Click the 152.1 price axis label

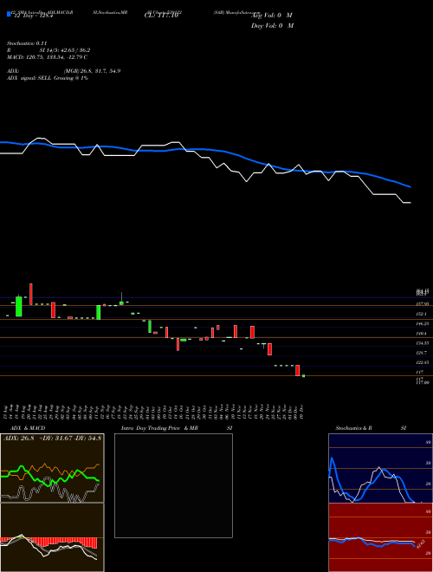click(423, 314)
